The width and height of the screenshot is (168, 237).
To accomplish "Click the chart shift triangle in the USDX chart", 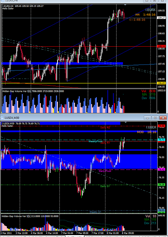I will (x=125, y=122).
